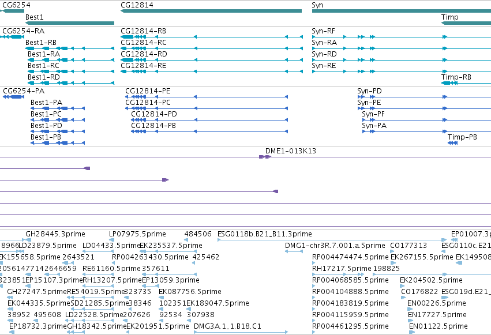The width and height of the screenshot is (491, 335).
Task: Select EST EN00226.5prime
Action: (437, 303)
